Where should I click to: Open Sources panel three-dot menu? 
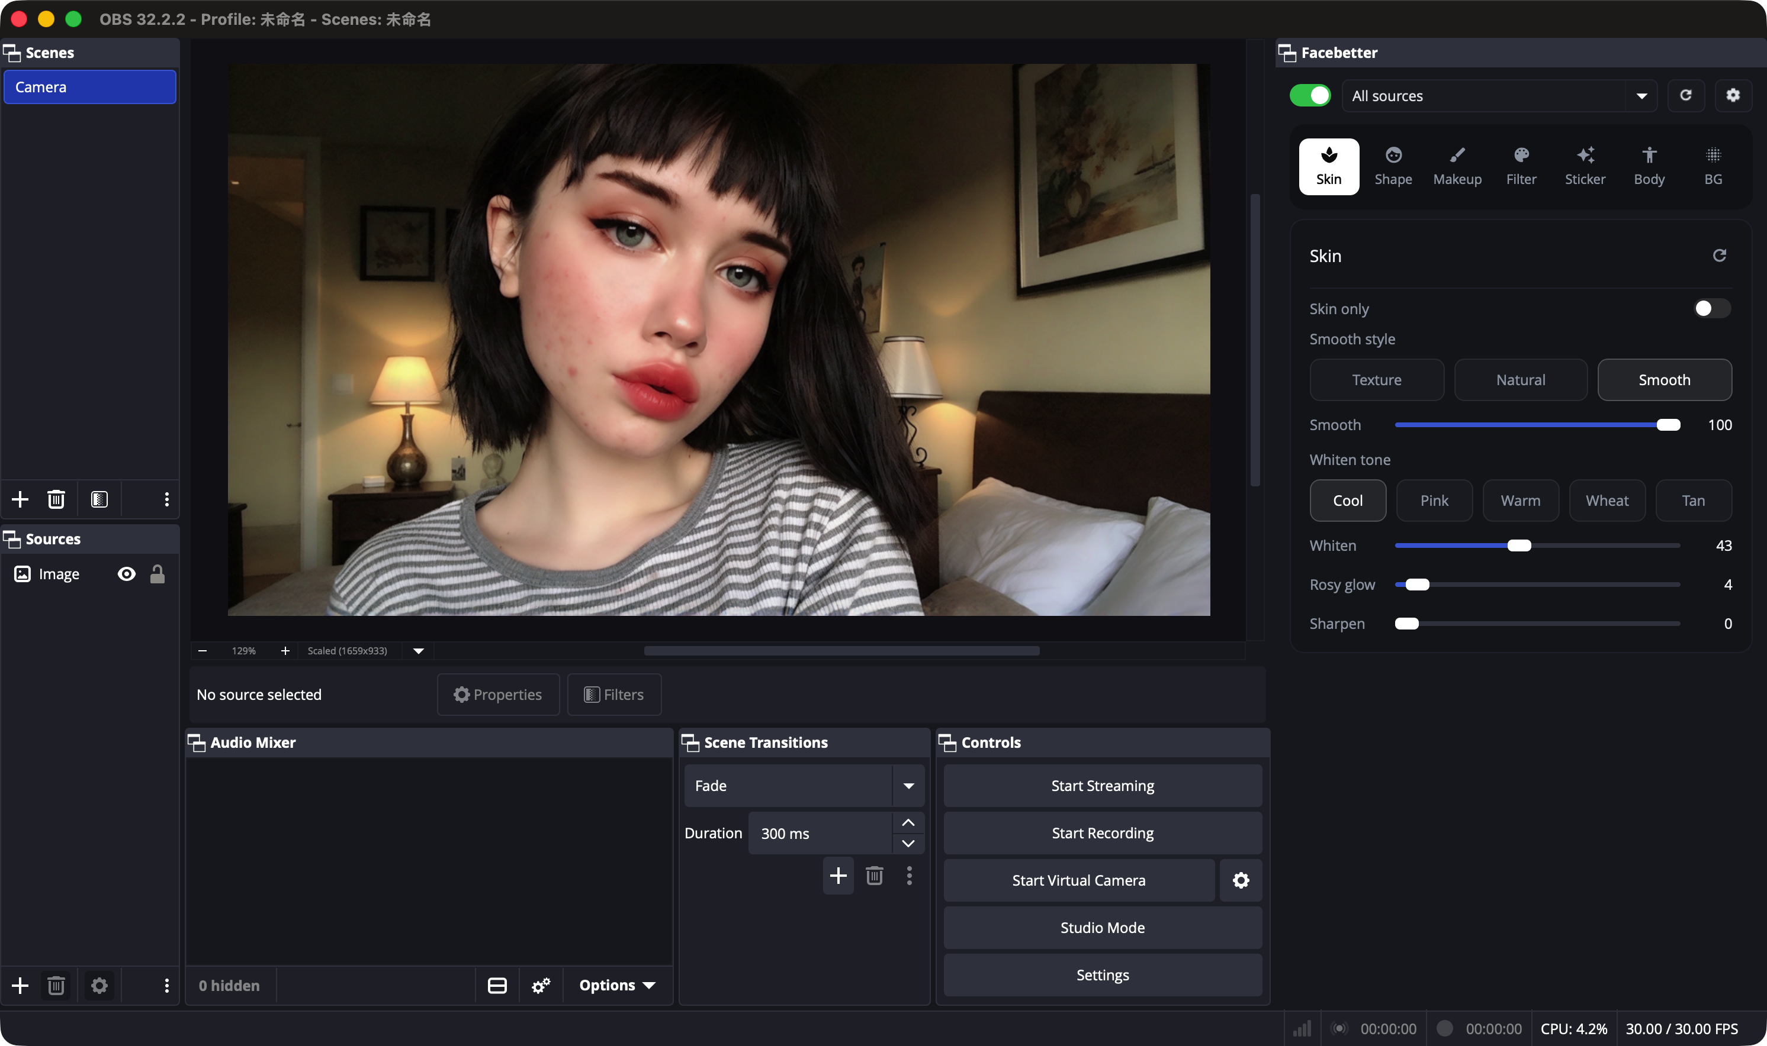click(x=166, y=986)
